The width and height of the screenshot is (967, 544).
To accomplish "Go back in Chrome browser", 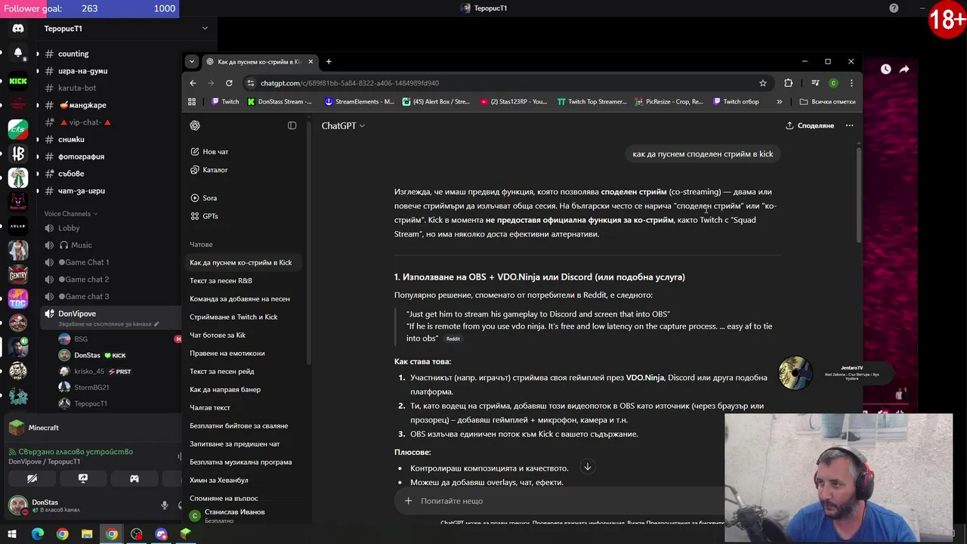I will point(193,83).
